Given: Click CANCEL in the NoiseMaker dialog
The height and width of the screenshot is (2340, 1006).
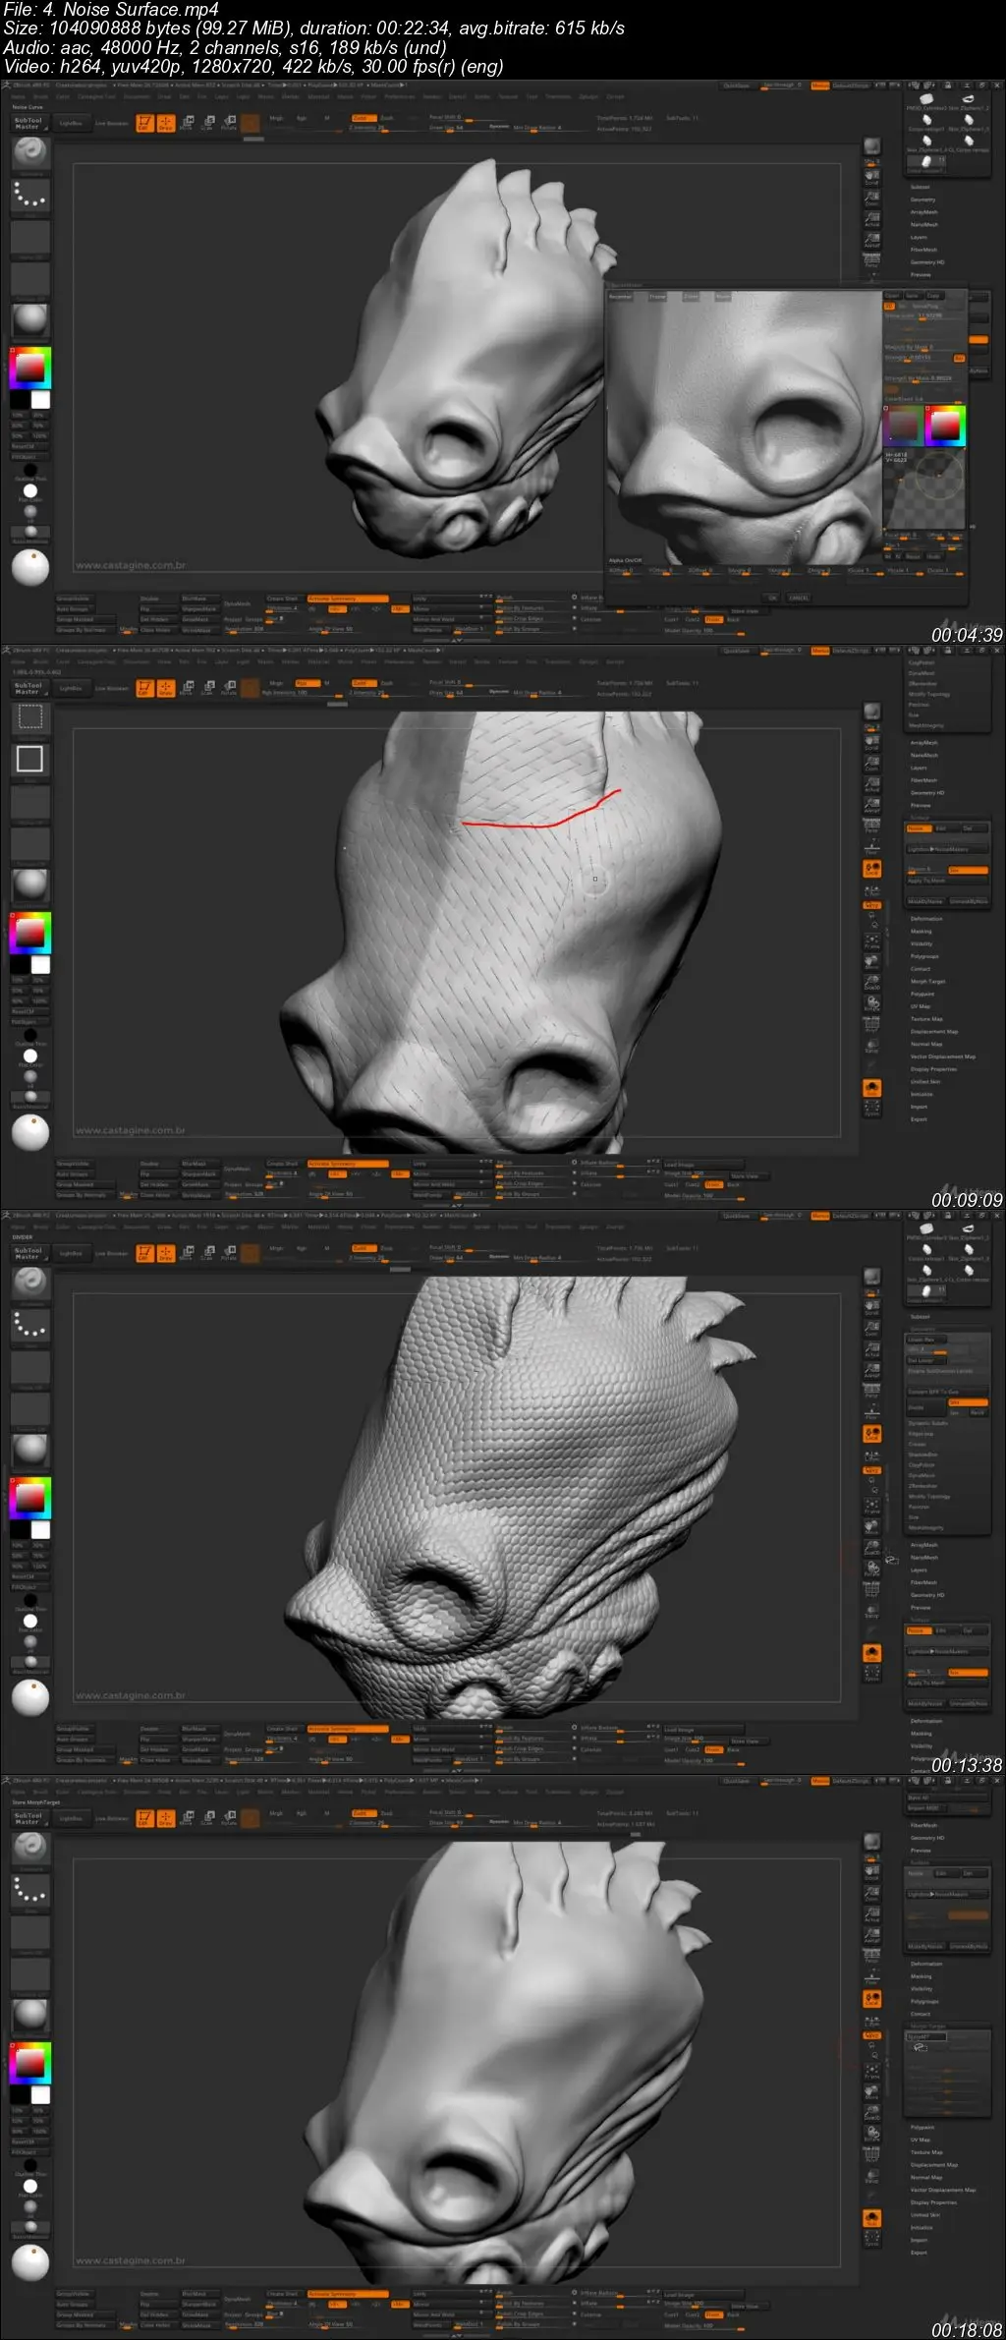Looking at the screenshot, I should [799, 598].
